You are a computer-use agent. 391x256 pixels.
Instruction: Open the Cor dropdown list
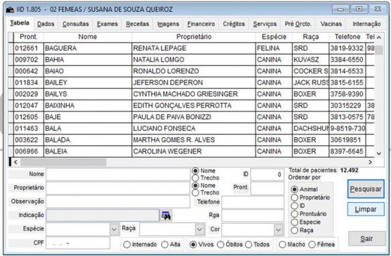(x=278, y=230)
